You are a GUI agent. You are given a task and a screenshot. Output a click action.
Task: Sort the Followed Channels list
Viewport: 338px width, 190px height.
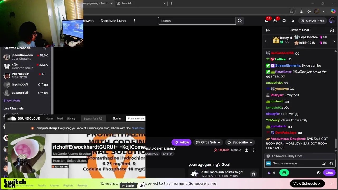45,48
